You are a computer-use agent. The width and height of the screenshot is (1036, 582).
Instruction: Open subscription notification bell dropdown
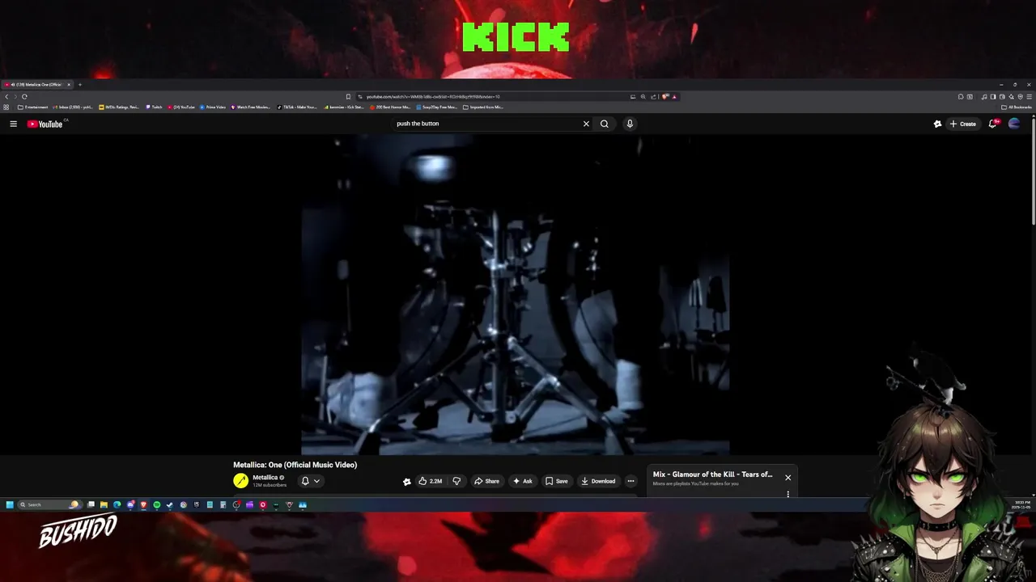pyautogui.click(x=311, y=481)
